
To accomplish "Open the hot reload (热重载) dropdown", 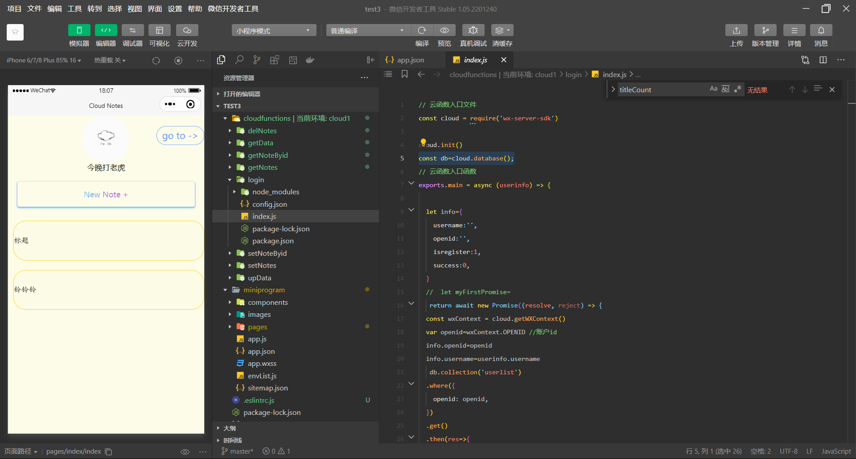I will coord(110,60).
